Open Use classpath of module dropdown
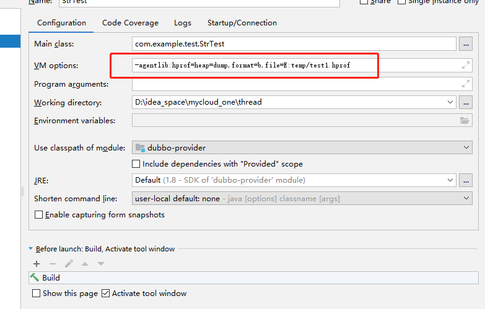 pyautogui.click(x=466, y=147)
